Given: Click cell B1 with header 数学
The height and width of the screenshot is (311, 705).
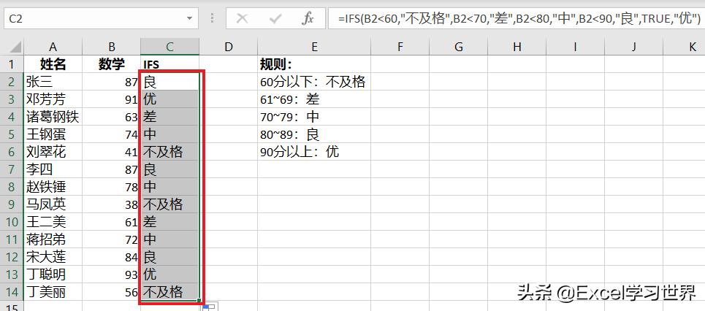Looking at the screenshot, I should [x=112, y=64].
